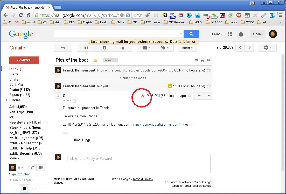Click the download-all attachments icon
Screen dimensions: 286x194
[x=196, y=60]
